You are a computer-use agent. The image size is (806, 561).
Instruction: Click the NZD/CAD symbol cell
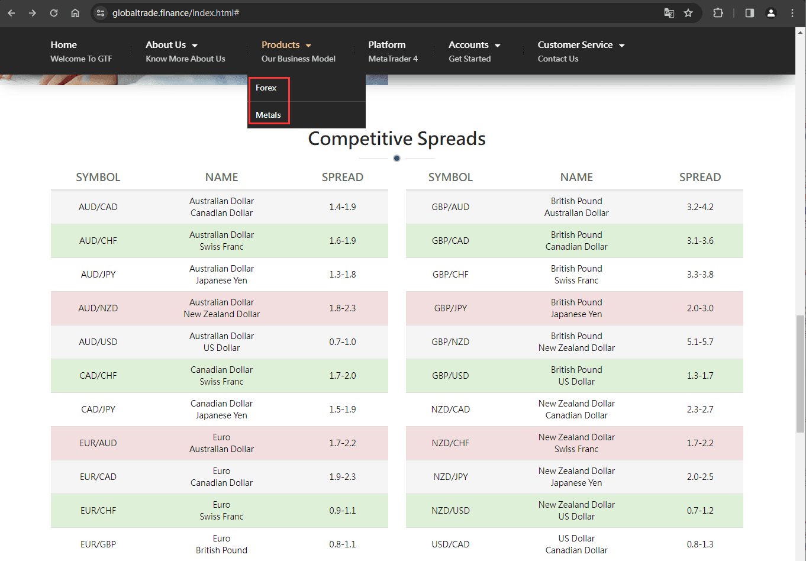450,410
